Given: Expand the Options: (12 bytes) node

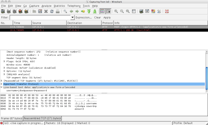Looking at the screenshot, I should pos(4,71).
